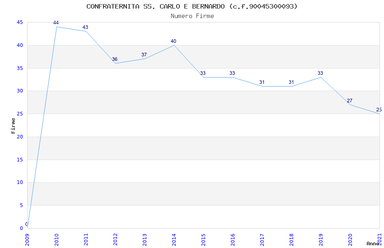
Task: Click x-axis year 2012
Action: click(115, 240)
